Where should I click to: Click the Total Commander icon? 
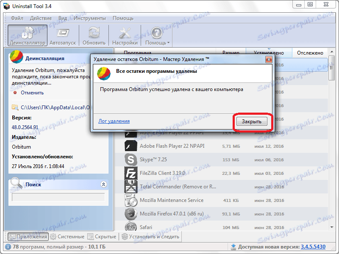coord(131,187)
